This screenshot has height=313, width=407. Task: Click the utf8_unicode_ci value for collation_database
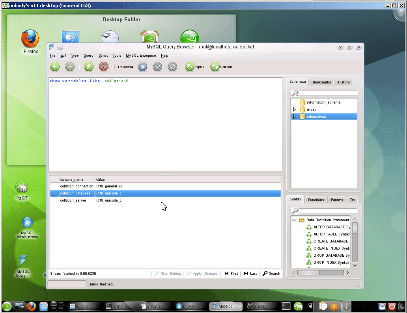[109, 193]
